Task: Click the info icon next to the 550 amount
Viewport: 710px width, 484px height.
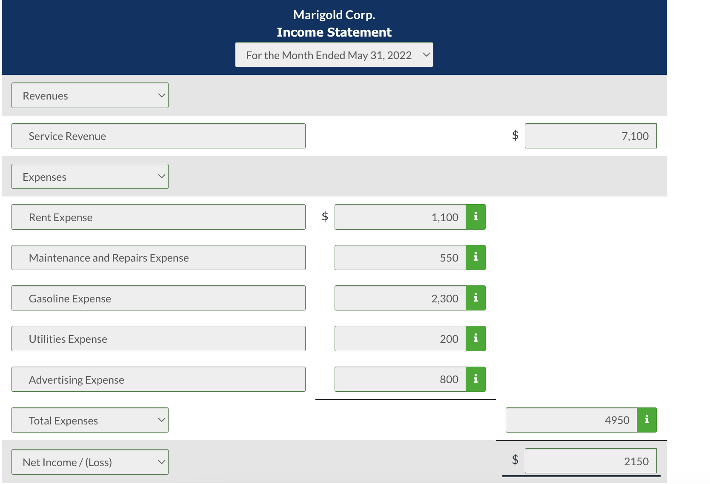Action: [x=475, y=257]
